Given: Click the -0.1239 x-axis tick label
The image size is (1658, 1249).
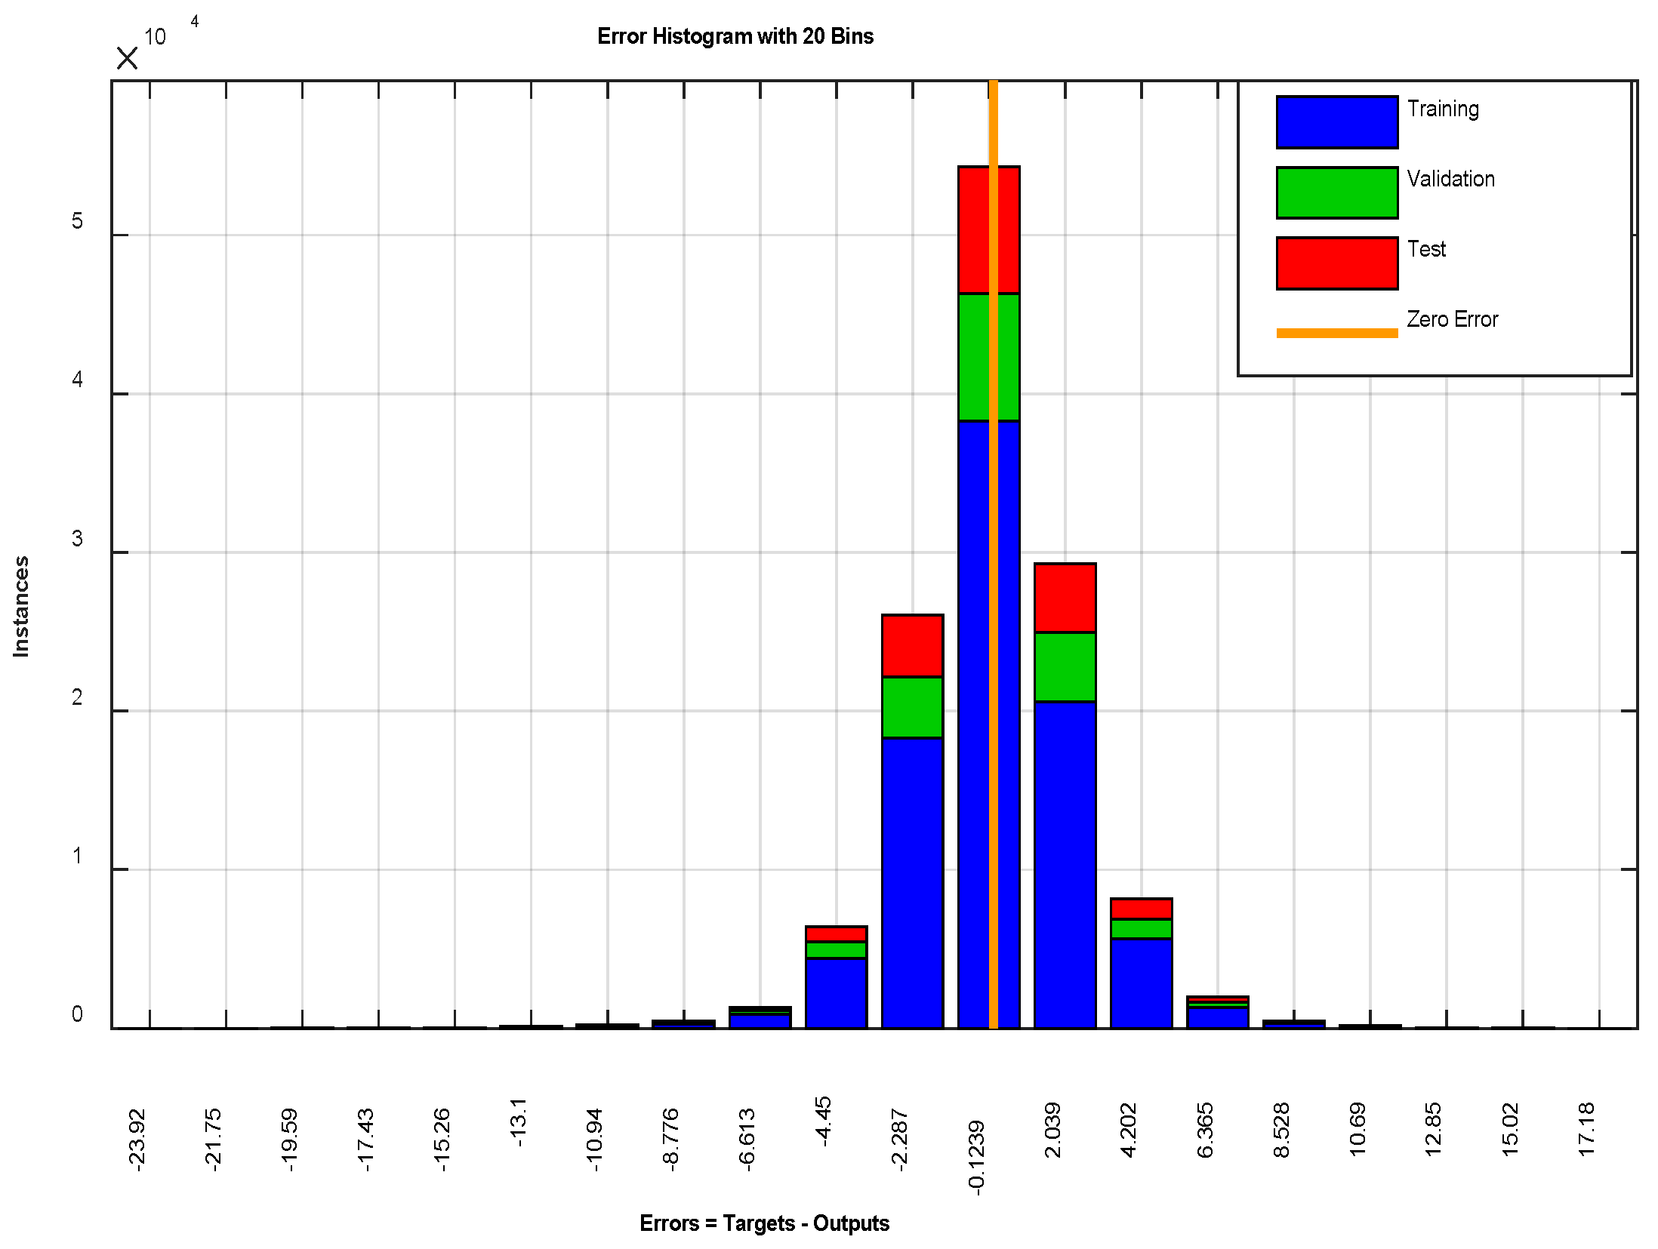Looking at the screenshot, I should pos(976,1157).
